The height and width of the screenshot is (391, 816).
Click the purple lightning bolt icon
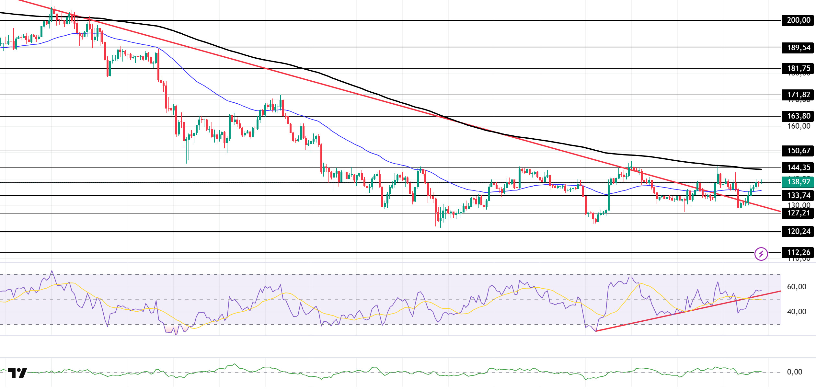(x=761, y=254)
